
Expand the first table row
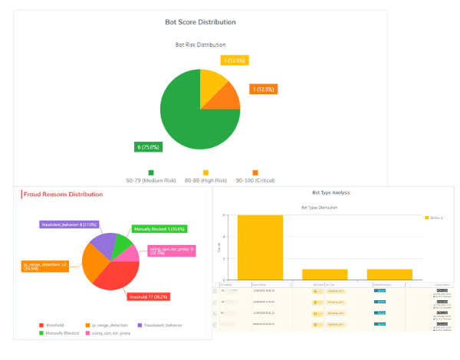pos(215,292)
